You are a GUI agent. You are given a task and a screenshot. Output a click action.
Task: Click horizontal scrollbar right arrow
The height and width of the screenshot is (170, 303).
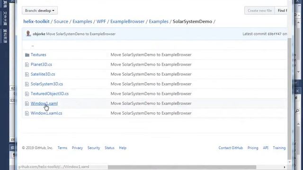(x=285, y=167)
